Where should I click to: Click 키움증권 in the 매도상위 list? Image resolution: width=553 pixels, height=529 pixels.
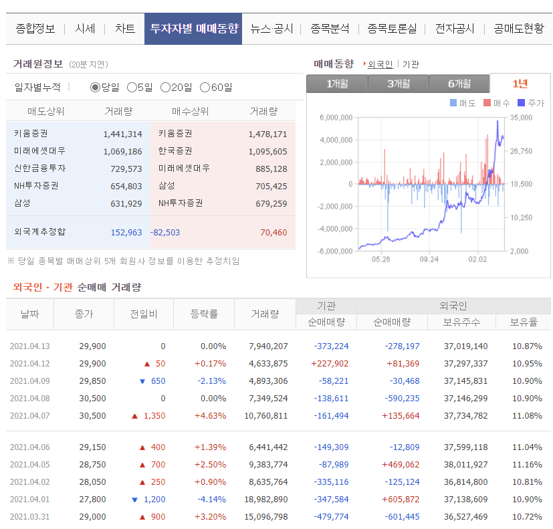pos(31,133)
